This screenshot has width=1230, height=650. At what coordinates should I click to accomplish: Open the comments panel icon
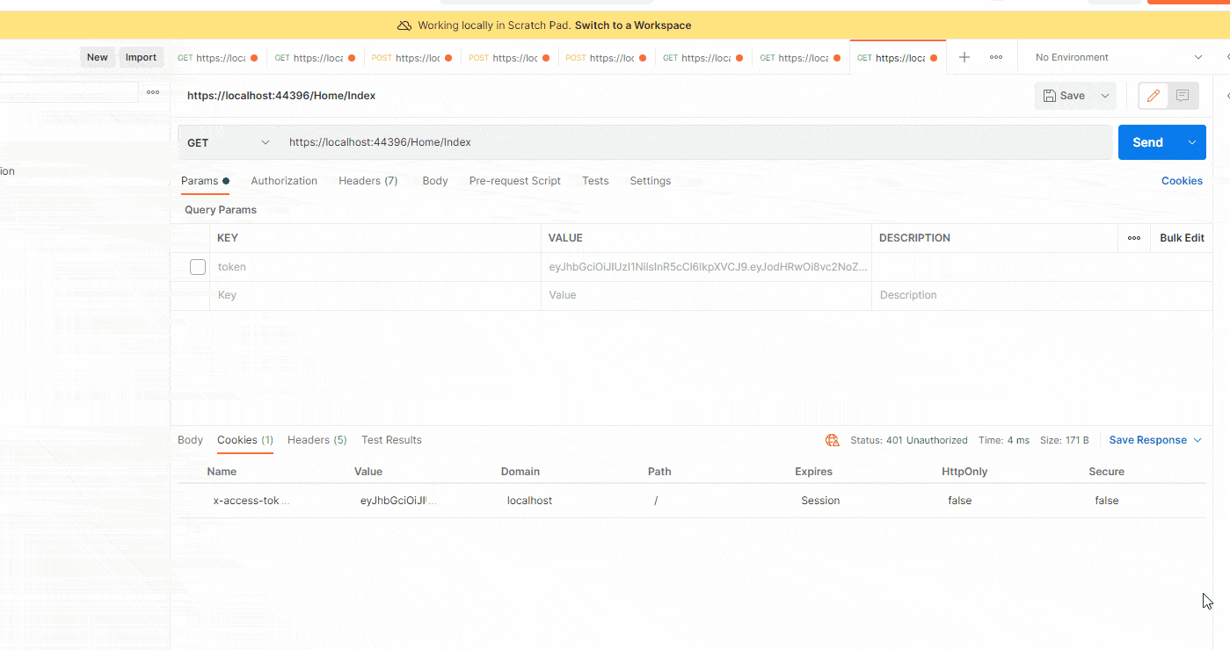click(x=1183, y=96)
